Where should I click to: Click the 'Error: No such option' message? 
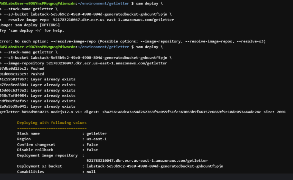pos(133,41)
